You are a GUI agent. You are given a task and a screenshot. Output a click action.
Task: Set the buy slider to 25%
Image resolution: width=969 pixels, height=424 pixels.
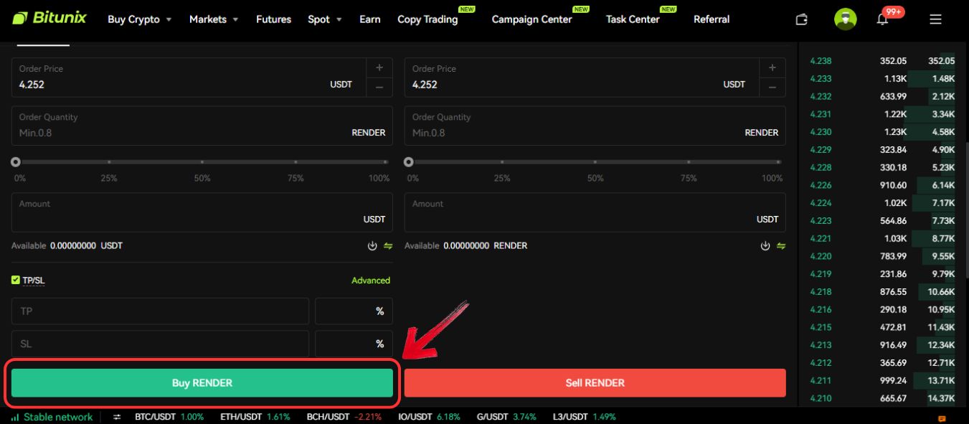(x=109, y=162)
